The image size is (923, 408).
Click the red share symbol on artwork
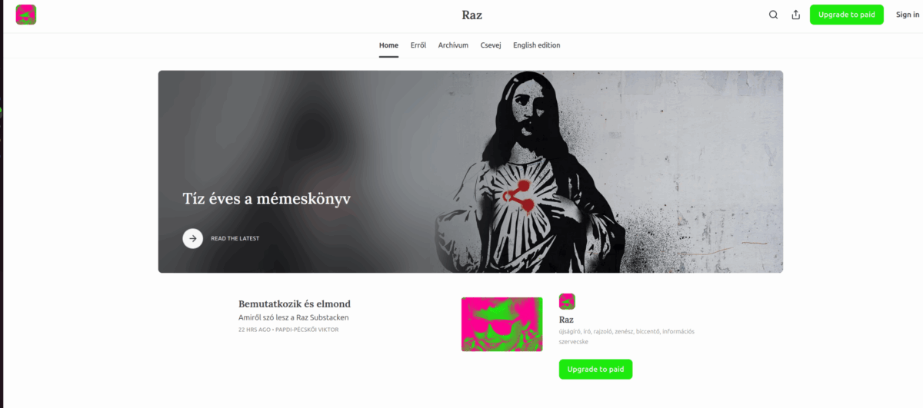point(518,194)
